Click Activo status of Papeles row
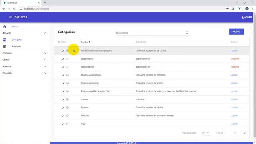The image size is (256, 144). point(234,108)
